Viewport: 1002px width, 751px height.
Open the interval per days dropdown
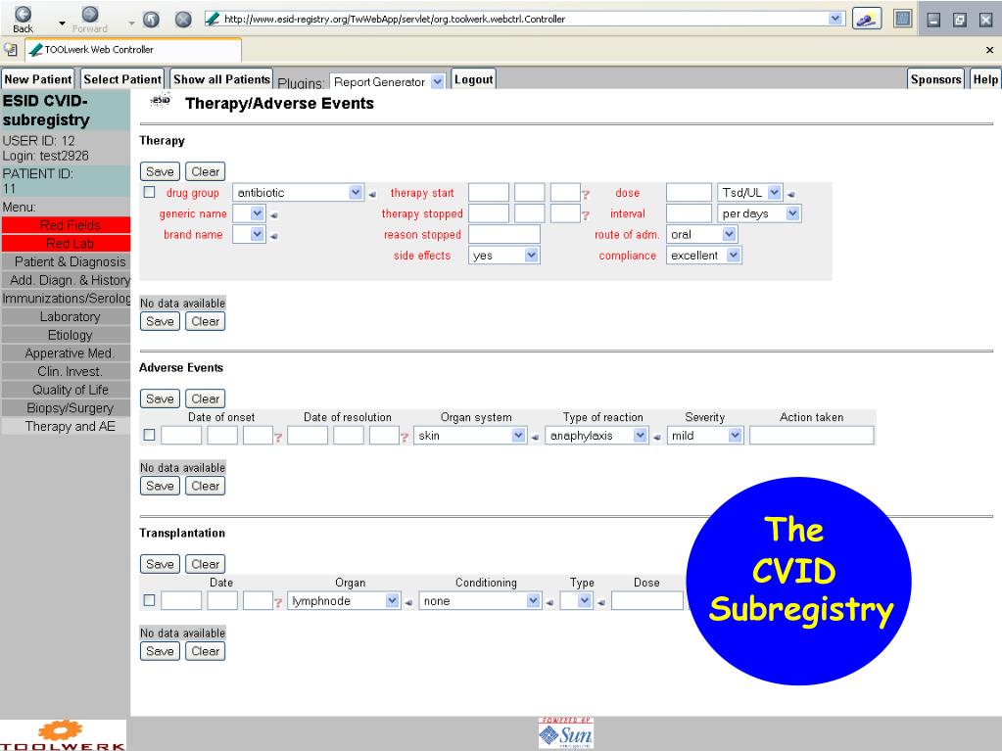coord(759,213)
